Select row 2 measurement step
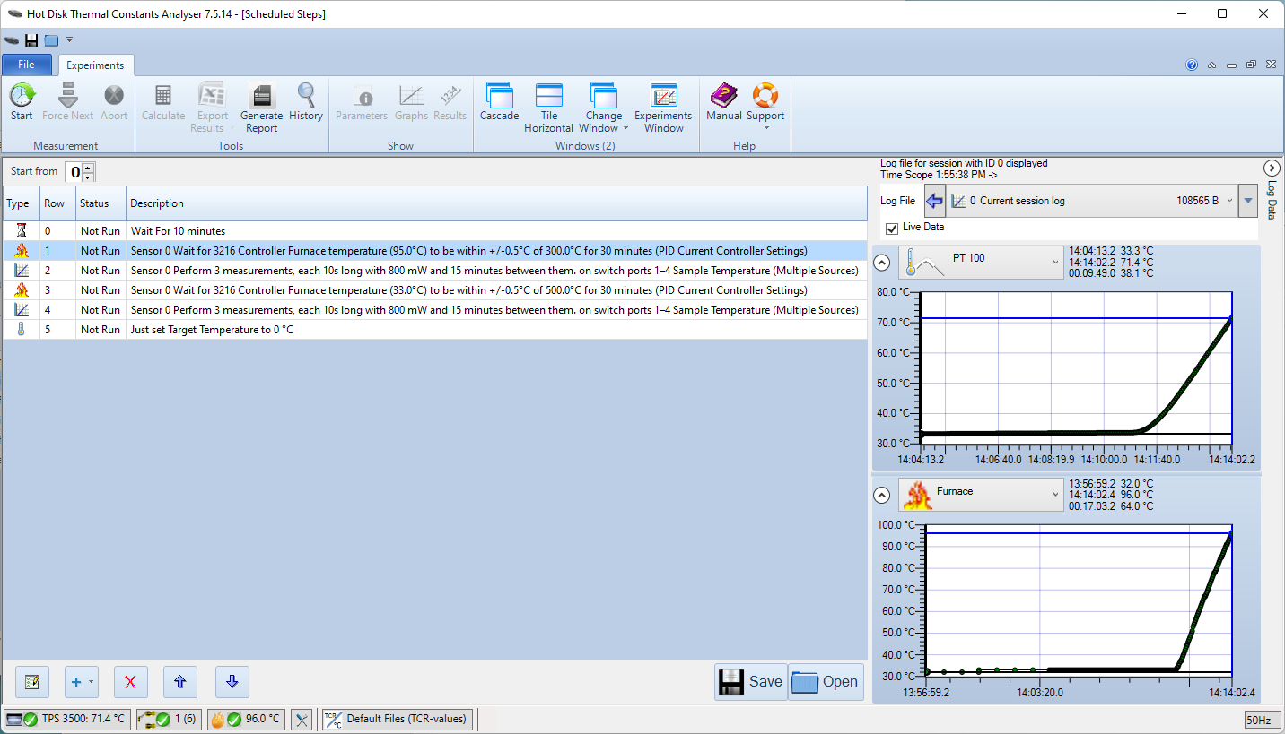This screenshot has width=1285, height=734. [434, 271]
